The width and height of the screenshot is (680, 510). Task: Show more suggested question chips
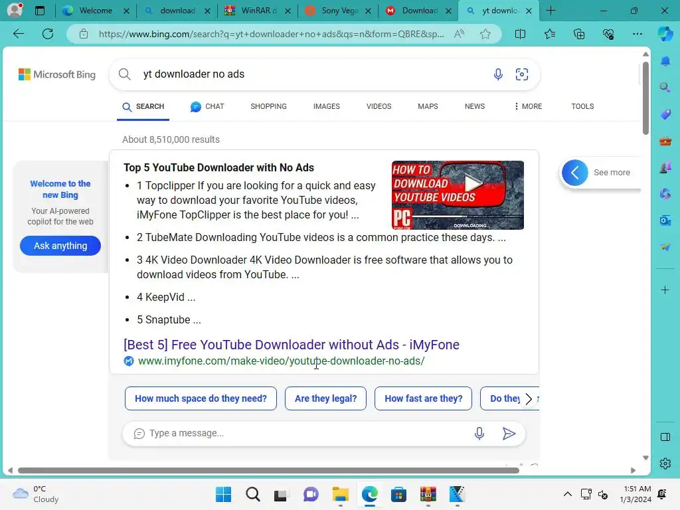529,399
